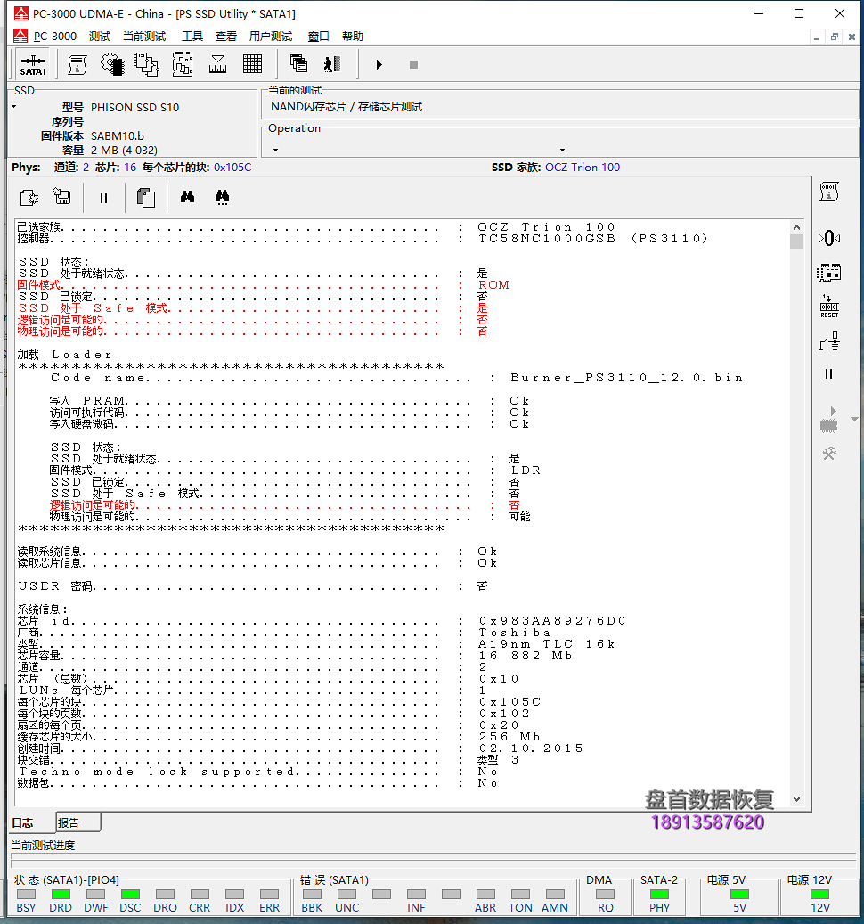Open the 测试 menu
864x924 pixels.
coord(100,36)
